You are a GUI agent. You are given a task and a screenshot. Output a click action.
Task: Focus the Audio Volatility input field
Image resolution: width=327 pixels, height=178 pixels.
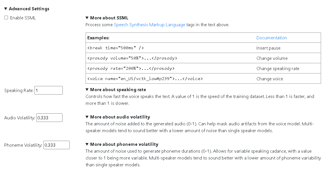click(49, 118)
